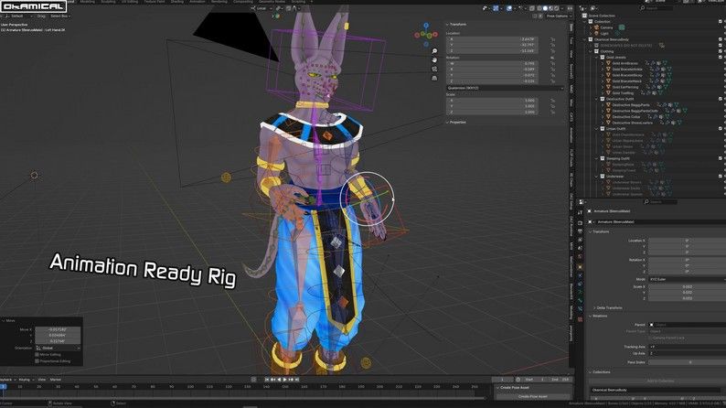
Task: Open the Tool tab in Properties editor
Action: (580, 212)
